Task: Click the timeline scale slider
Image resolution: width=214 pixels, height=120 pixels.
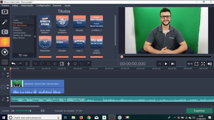Action: point(30,111)
